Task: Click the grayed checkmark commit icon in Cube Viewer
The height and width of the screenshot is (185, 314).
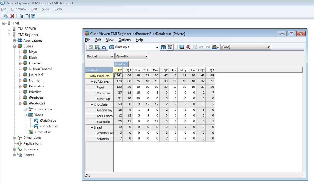Action: pos(90,47)
